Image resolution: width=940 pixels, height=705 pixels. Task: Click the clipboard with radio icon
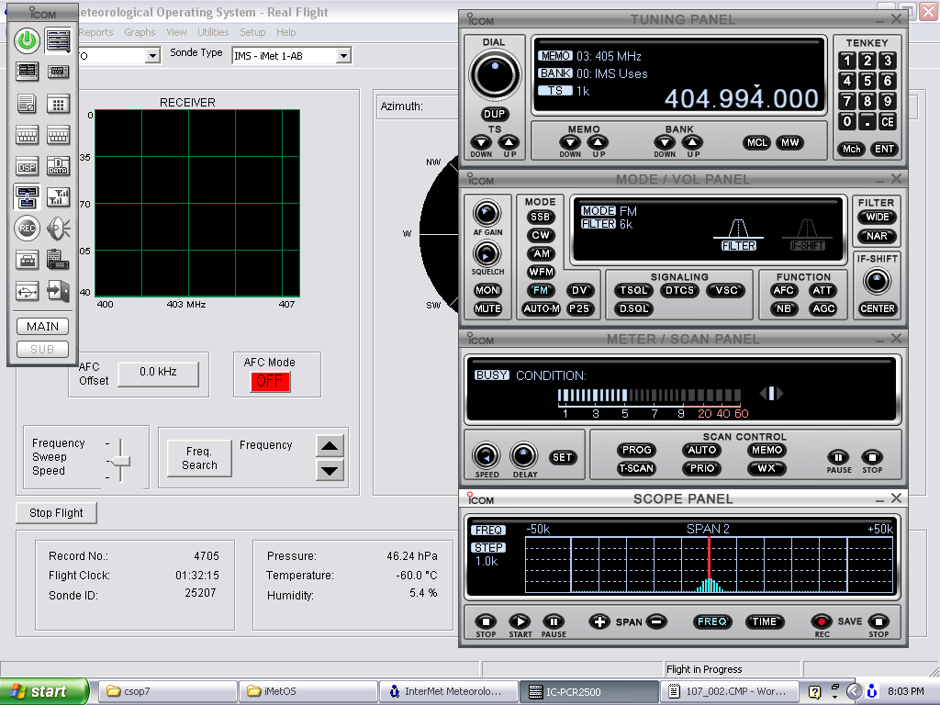pyautogui.click(x=58, y=259)
